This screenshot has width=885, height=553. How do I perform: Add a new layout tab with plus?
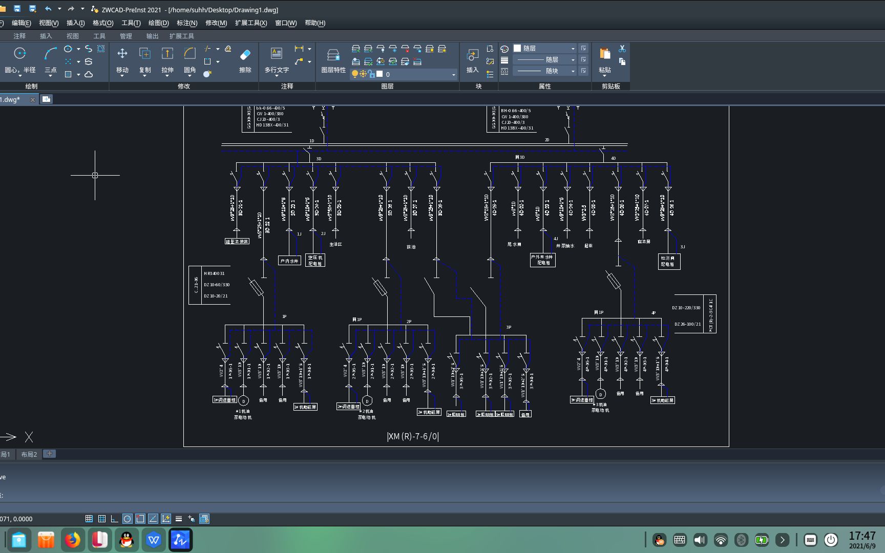[49, 454]
